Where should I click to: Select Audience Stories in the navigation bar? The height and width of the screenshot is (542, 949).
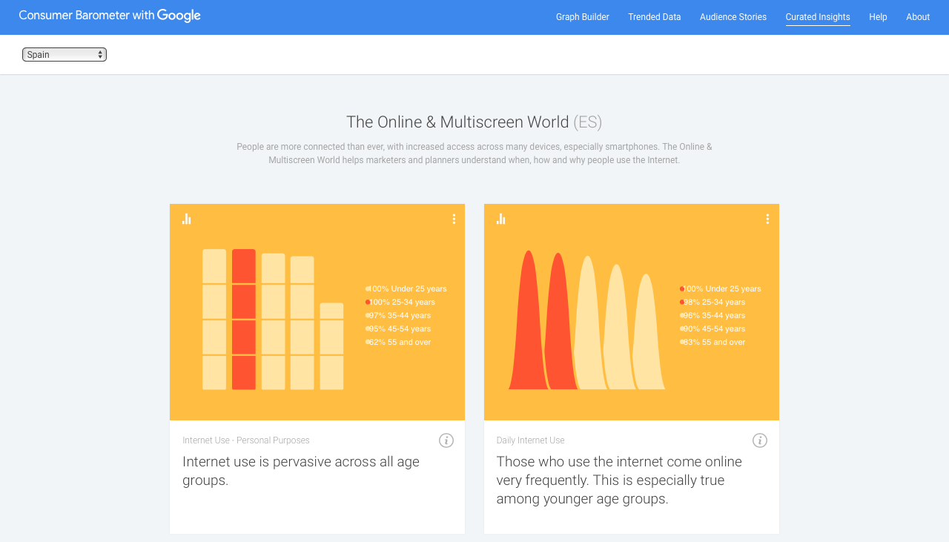(733, 16)
